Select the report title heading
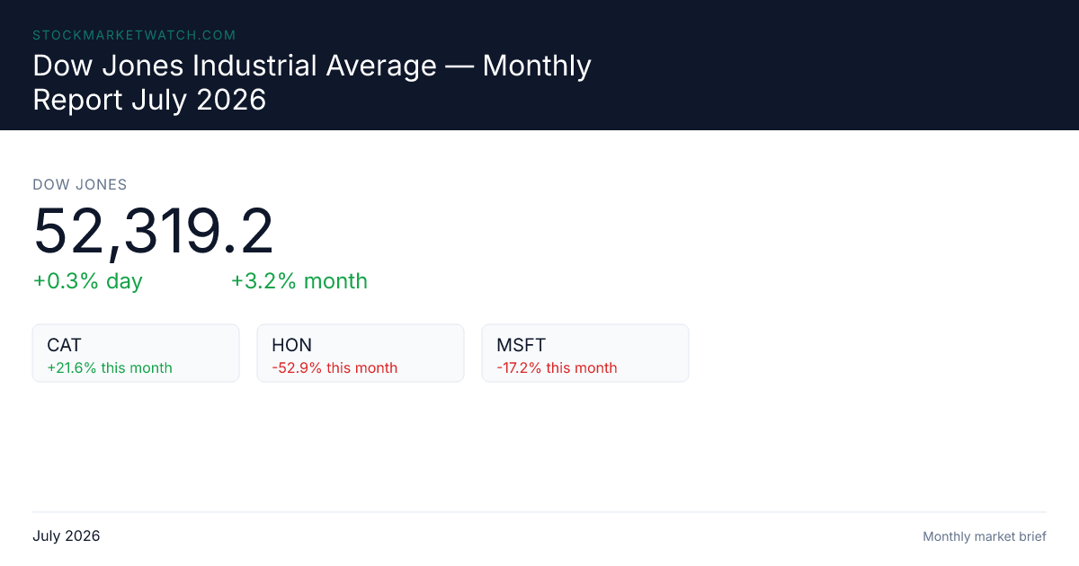The image size is (1079, 566). [x=312, y=83]
